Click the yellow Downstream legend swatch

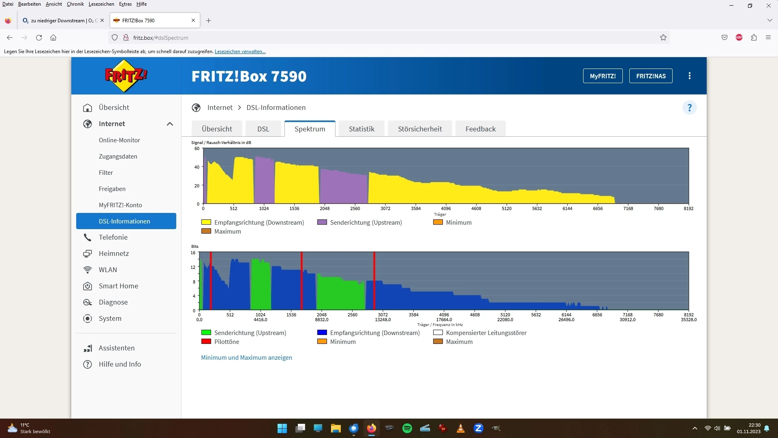206,222
